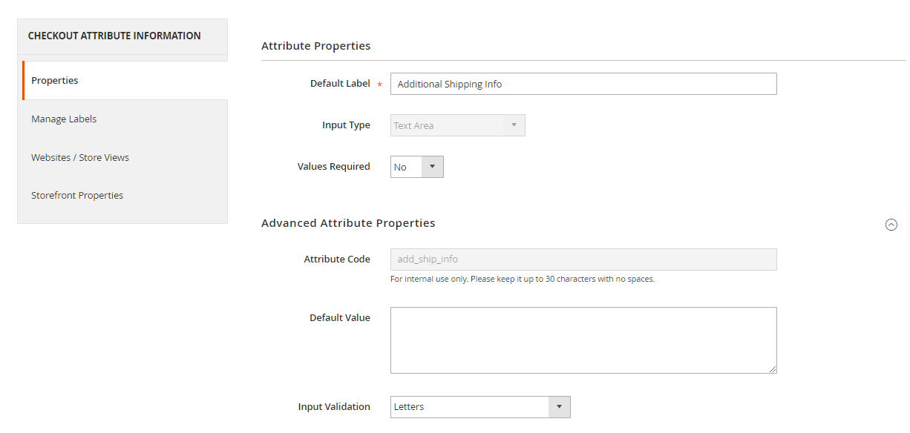Click the disabled Input Type Text Area dropdown
Viewport: 910px width, 433px height.
[457, 125]
